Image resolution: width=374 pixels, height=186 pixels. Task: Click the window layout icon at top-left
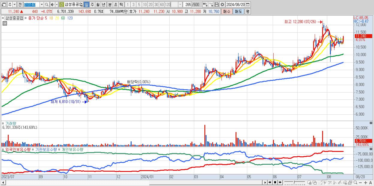(x=4, y=4)
